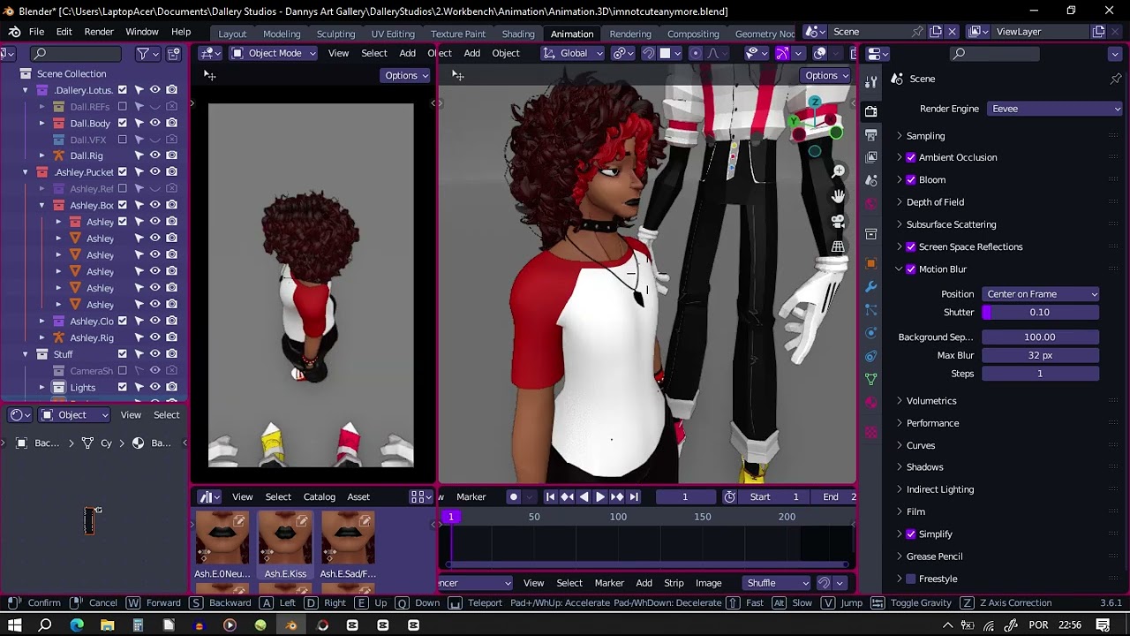Screen dimensions: 1130x636
Task: Open the Scene properties tab icon
Action: (x=871, y=180)
